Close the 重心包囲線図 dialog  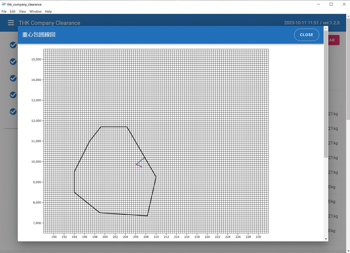[x=306, y=35]
